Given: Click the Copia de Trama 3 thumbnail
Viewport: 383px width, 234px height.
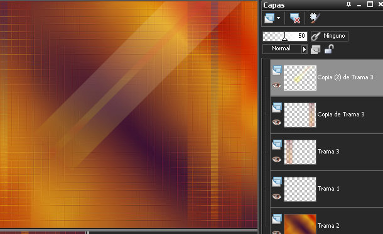Looking at the screenshot, I should tap(300, 114).
